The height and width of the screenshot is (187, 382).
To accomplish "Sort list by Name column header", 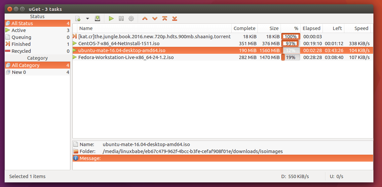I will [x=86, y=28].
